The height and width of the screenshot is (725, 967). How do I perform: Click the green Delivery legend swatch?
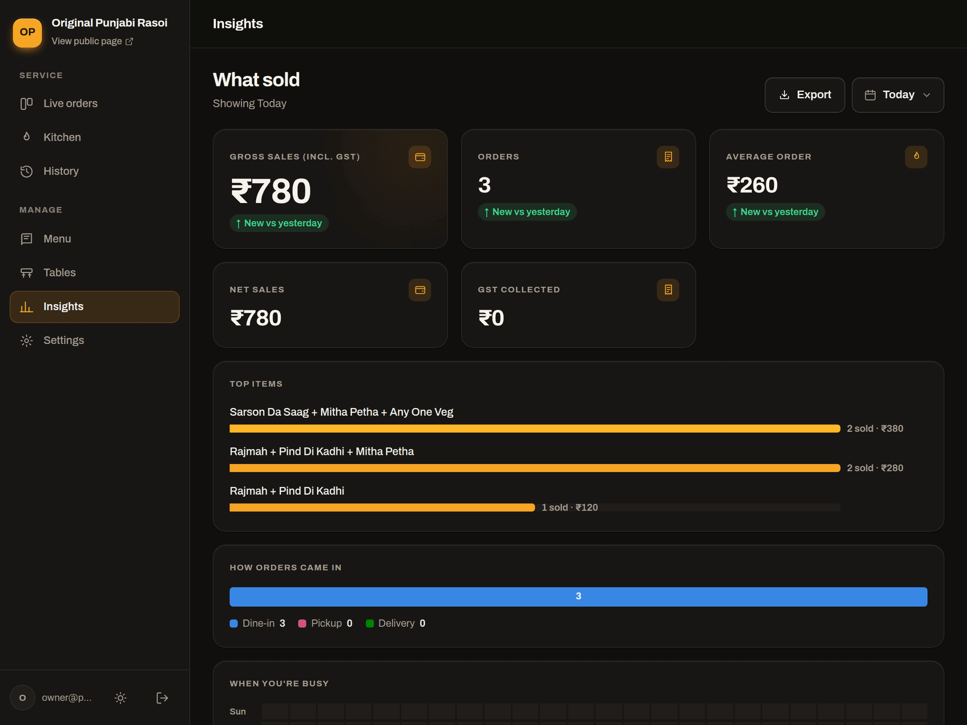(370, 624)
